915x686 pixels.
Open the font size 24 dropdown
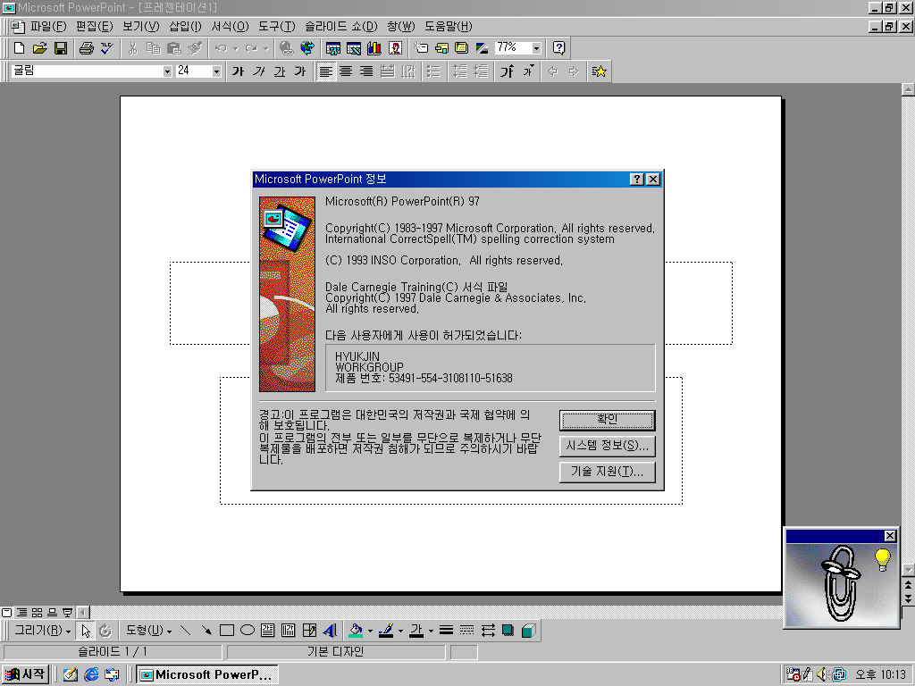click(216, 71)
